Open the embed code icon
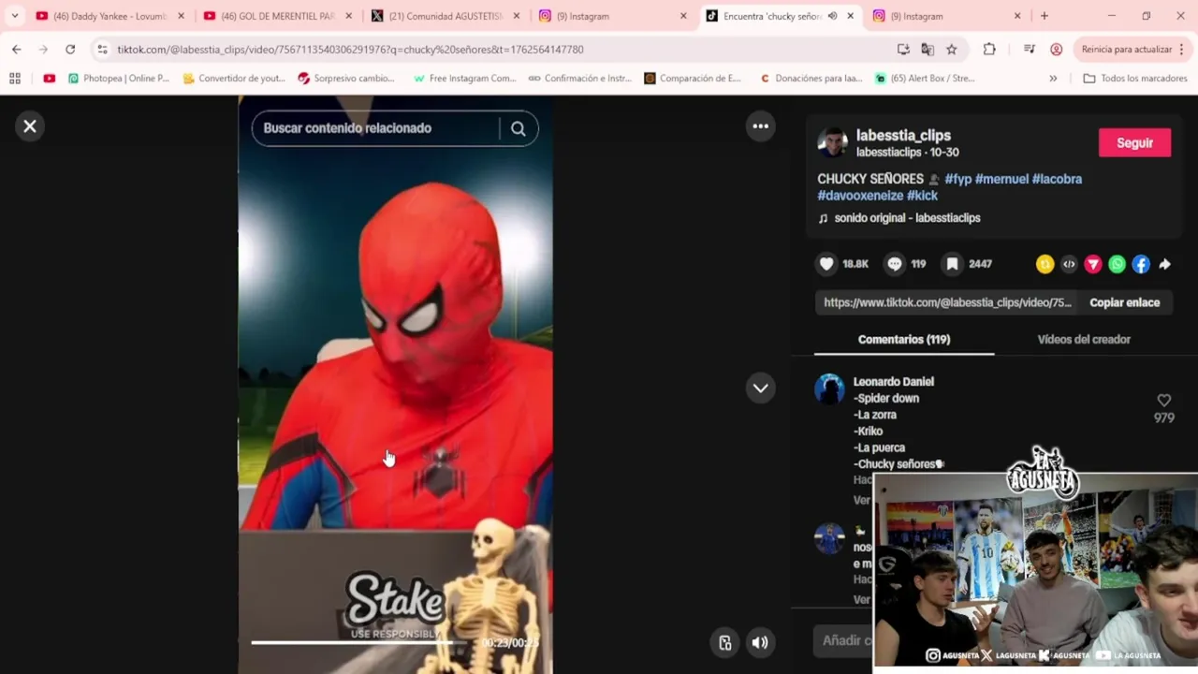The width and height of the screenshot is (1198, 674). 1069,265
